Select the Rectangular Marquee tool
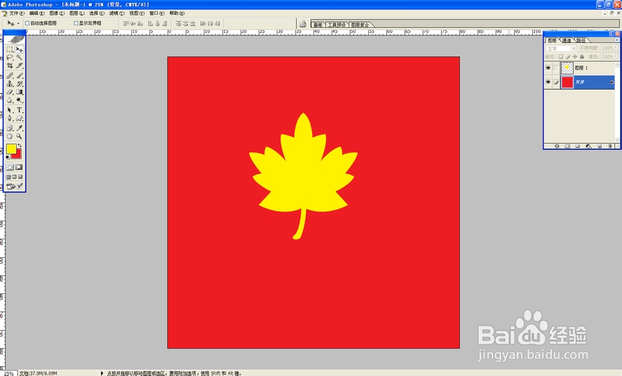 click(10, 50)
